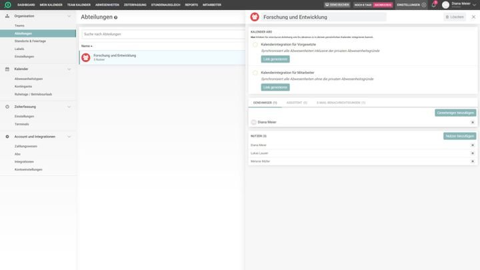The width and height of the screenshot is (480, 270).
Task: Click the green app logo in top bar
Action: pyautogui.click(x=7, y=5)
